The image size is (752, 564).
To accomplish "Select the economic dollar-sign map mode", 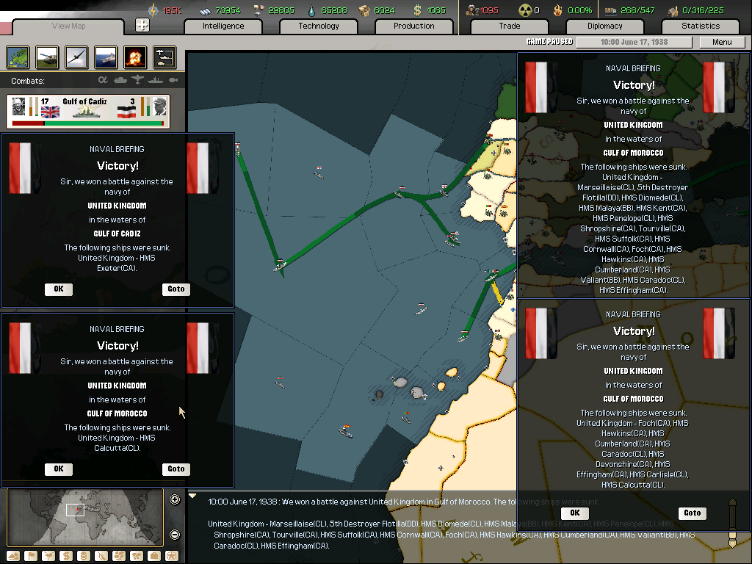I will click(65, 555).
